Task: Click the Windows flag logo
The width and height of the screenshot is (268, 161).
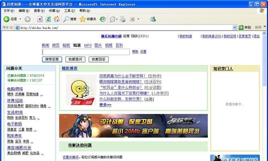Action: point(262,10)
